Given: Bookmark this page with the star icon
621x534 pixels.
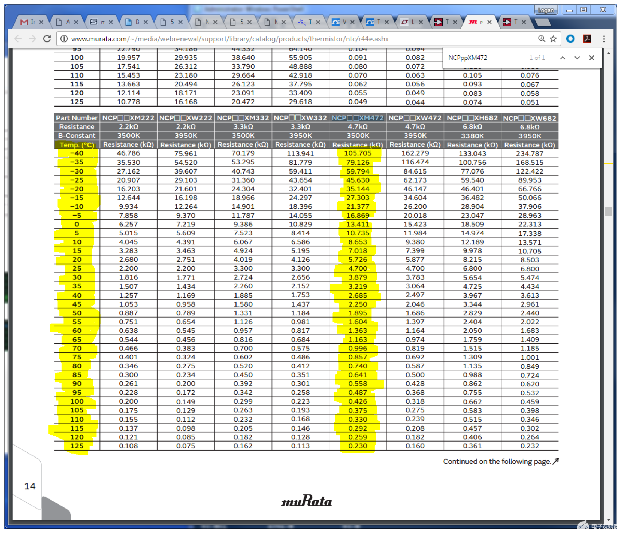Looking at the screenshot, I should point(553,39).
